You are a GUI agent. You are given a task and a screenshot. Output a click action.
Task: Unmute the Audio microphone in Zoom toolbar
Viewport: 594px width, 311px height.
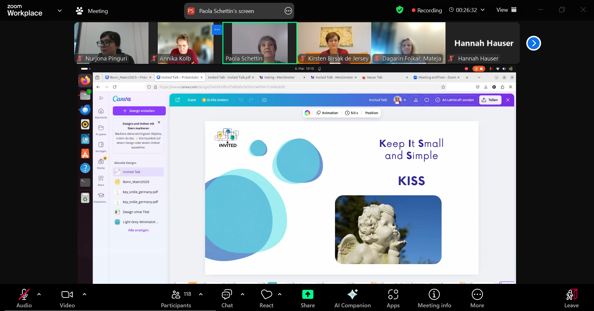pos(24,298)
